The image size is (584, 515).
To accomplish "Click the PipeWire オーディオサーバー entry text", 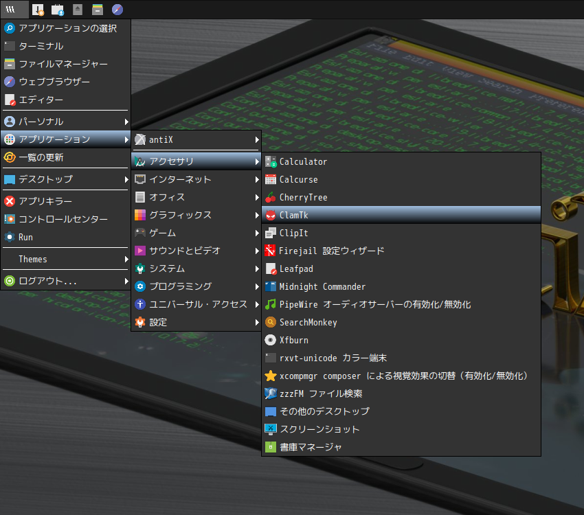I will (x=375, y=304).
